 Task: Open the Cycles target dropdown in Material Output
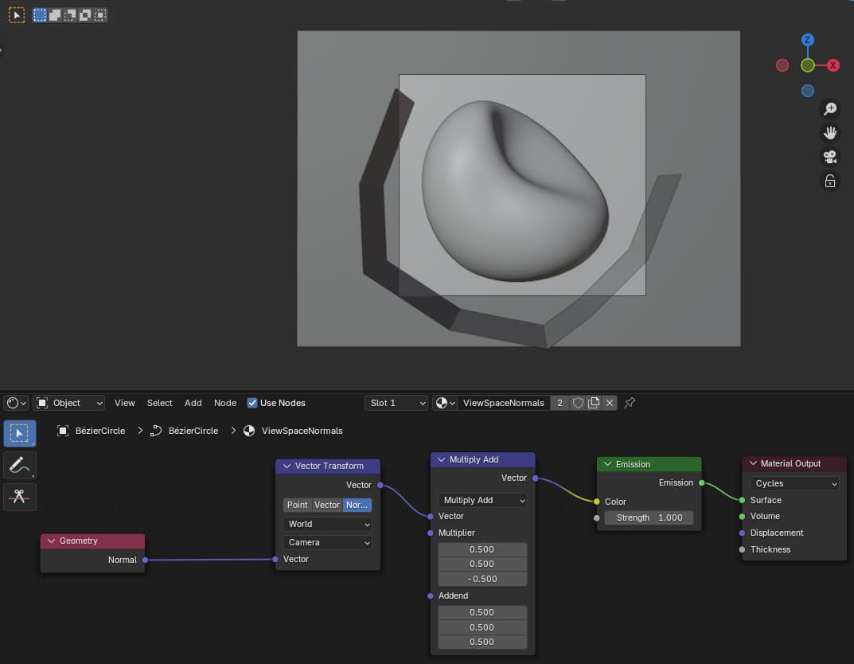(x=794, y=483)
